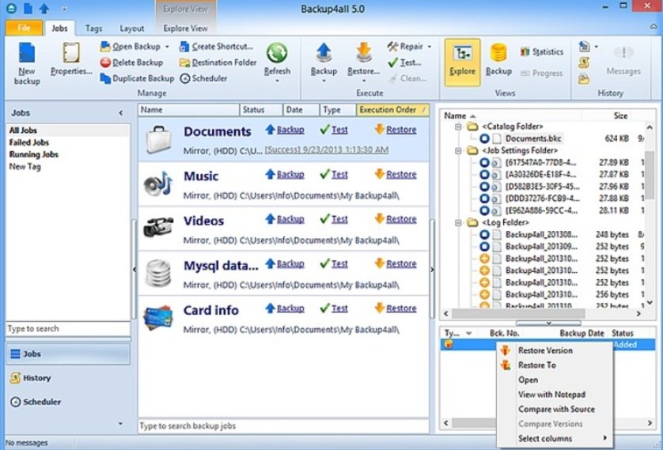Viewport: 663px width, 450px height.
Task: Open the Destination Folder
Action: tap(218, 62)
